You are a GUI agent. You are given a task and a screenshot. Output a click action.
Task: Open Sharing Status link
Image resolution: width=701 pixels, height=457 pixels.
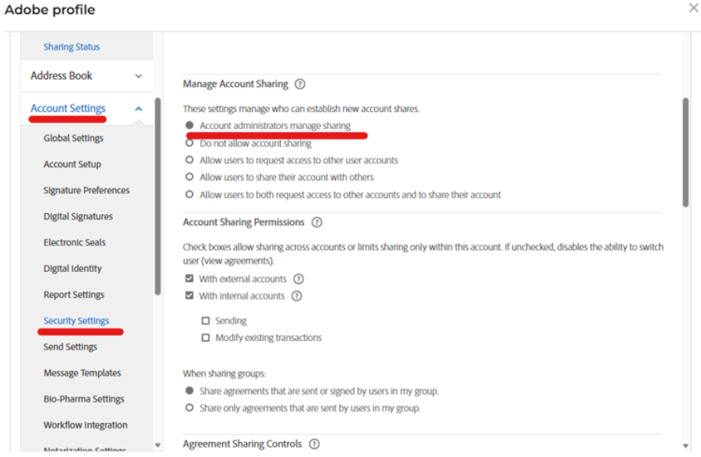71,47
